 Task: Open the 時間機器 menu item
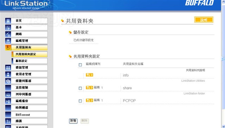tap(29, 108)
